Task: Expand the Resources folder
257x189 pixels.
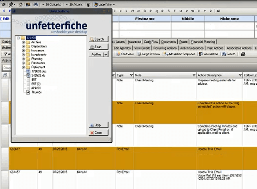Action: (23, 63)
